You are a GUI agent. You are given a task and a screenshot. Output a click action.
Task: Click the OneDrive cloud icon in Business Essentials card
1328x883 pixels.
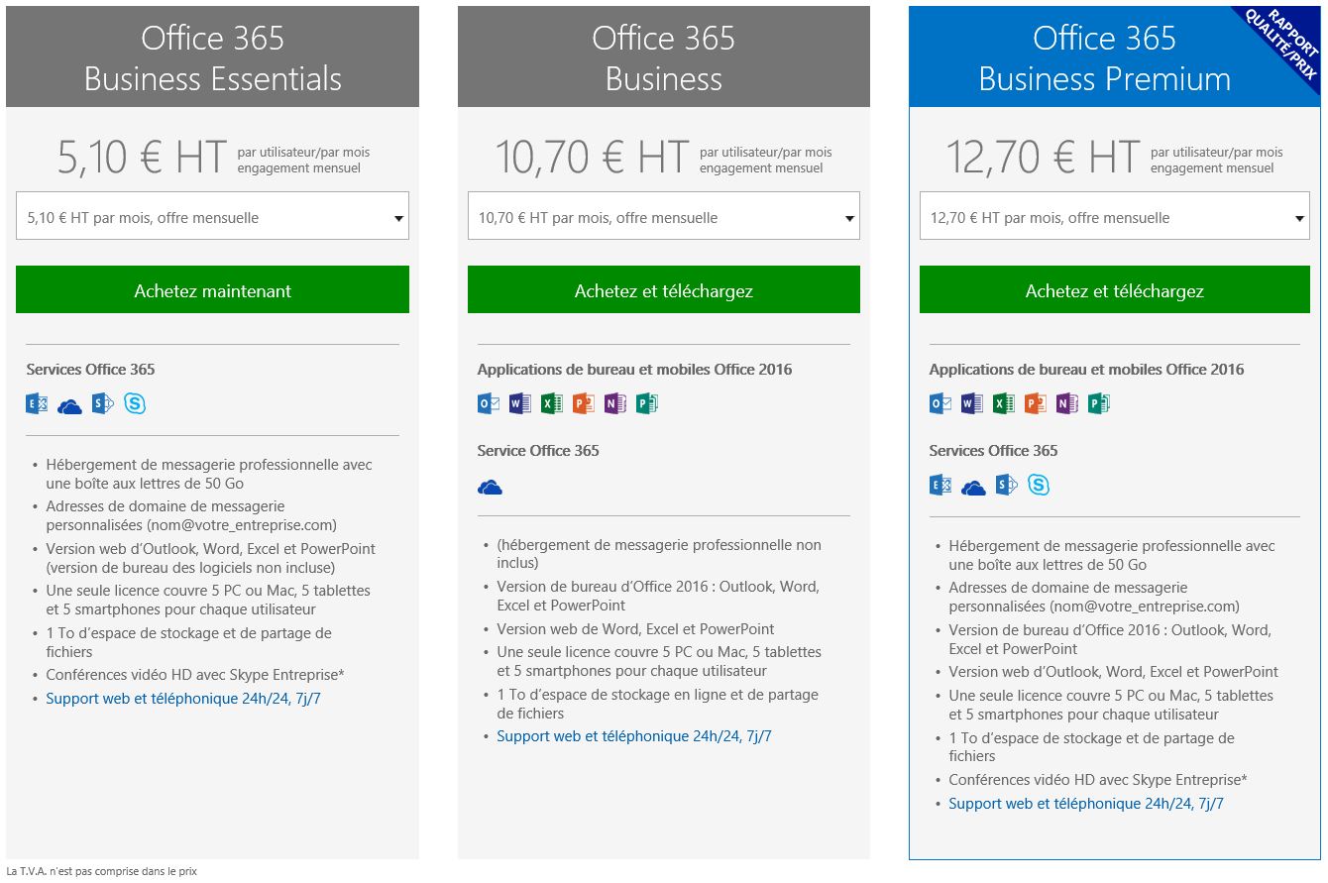(69, 405)
